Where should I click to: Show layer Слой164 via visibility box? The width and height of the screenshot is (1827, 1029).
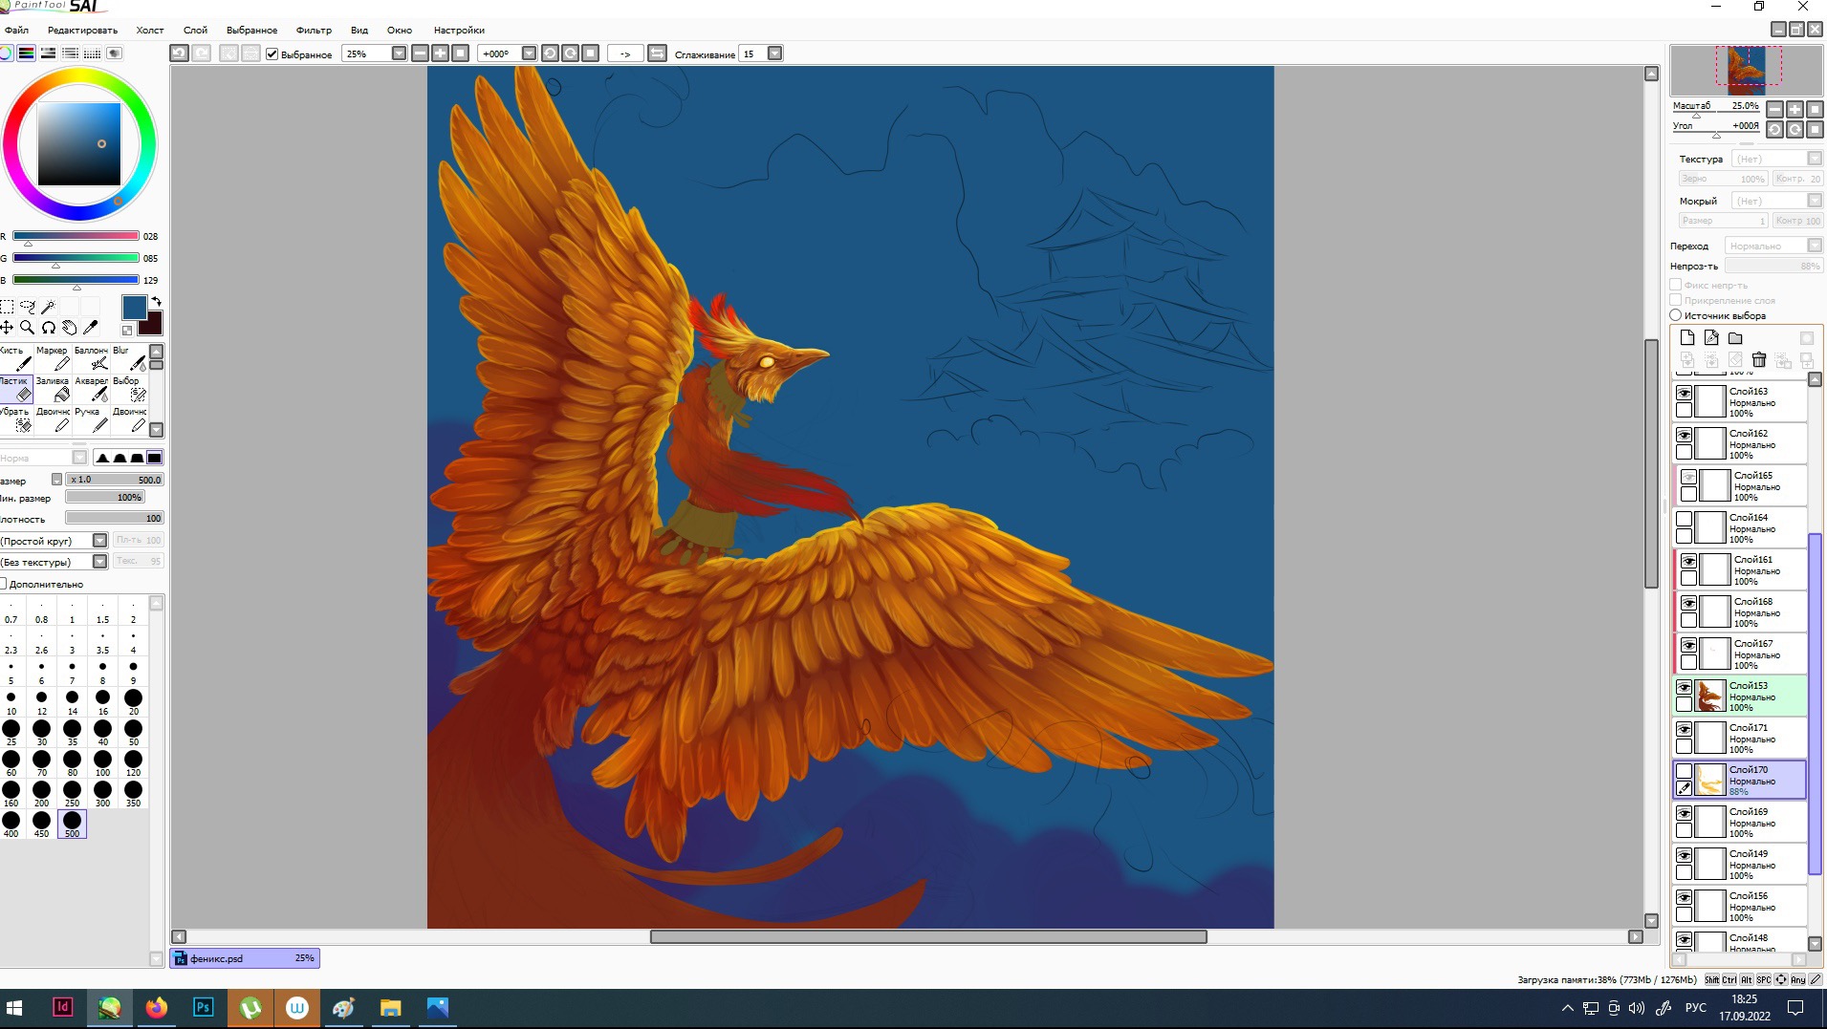[1685, 519]
